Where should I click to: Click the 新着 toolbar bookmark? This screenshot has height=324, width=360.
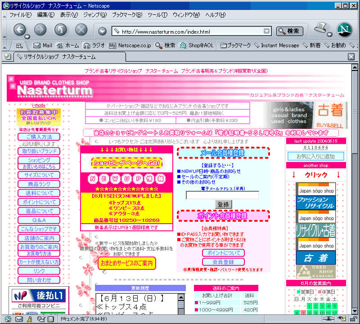[311, 45]
